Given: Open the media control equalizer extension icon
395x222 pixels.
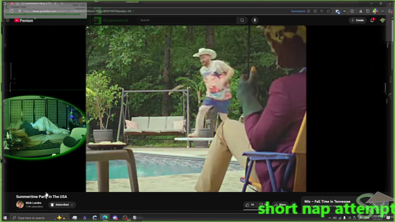Looking at the screenshot, I should [344, 11].
